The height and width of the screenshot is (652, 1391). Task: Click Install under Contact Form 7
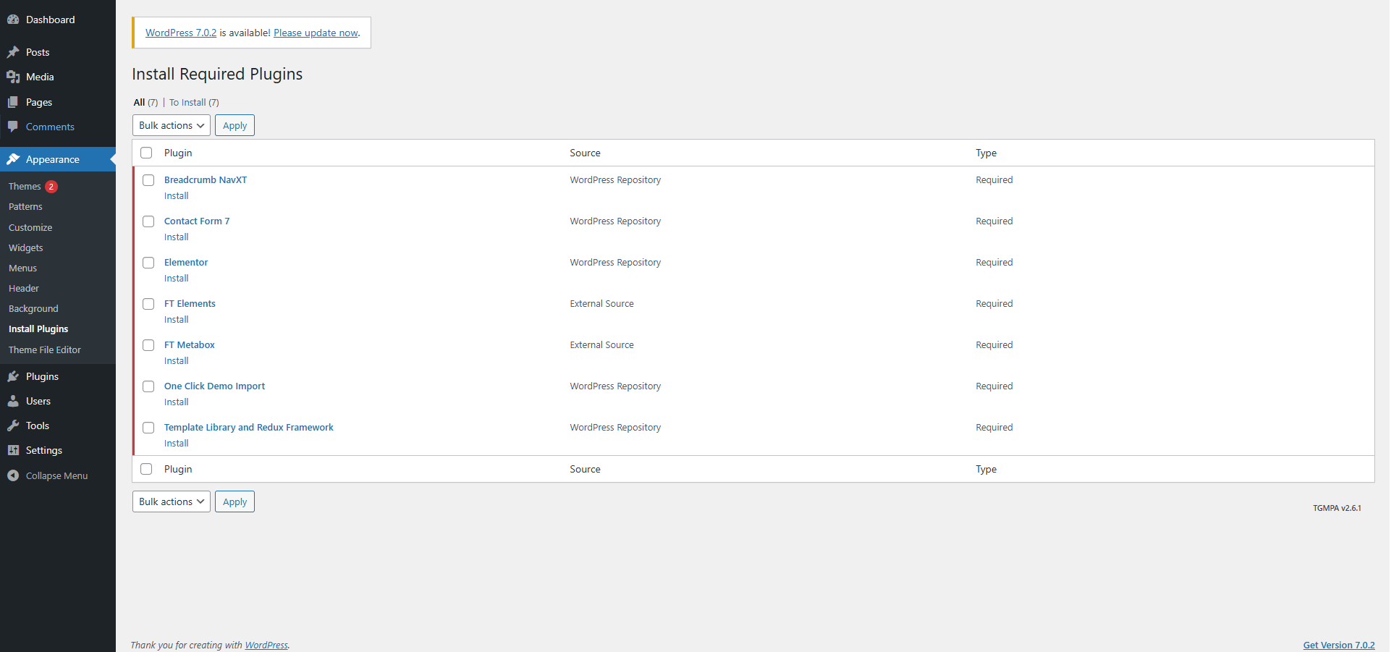click(x=177, y=237)
